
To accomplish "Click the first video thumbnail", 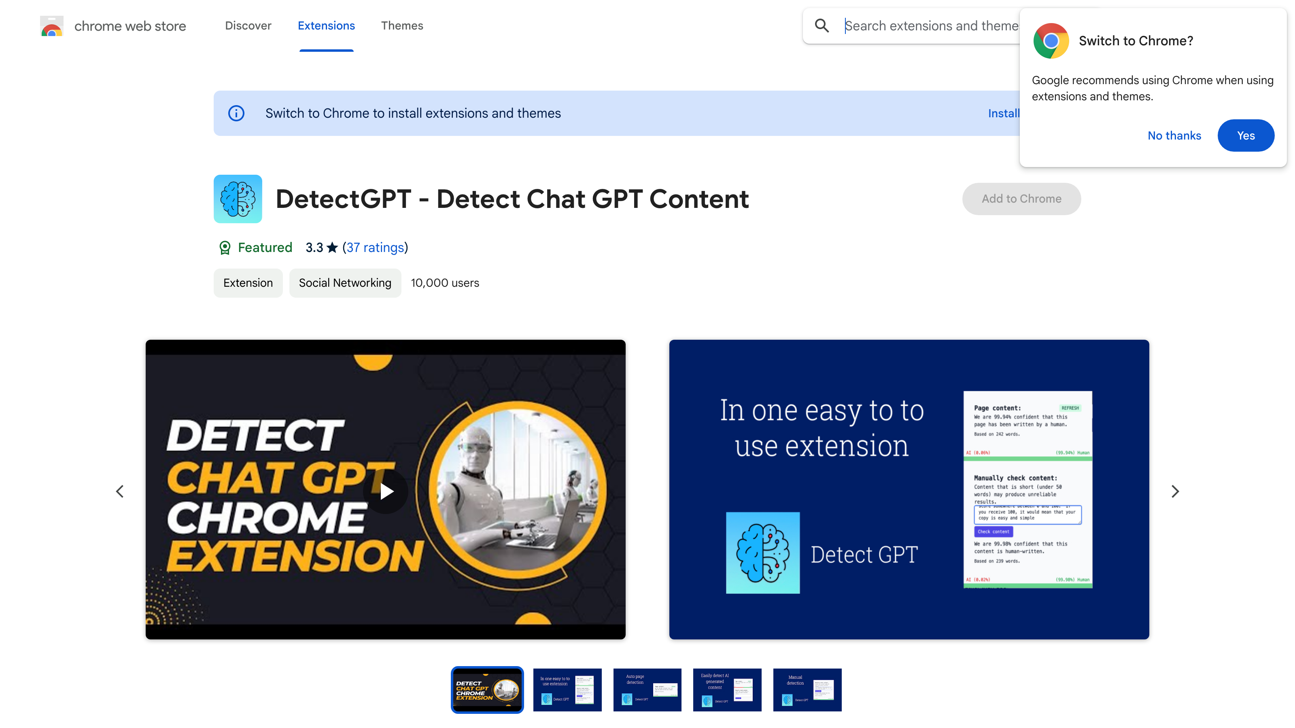I will (487, 689).
